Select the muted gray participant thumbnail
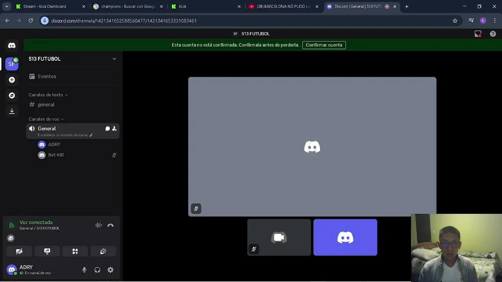 [x=279, y=237]
